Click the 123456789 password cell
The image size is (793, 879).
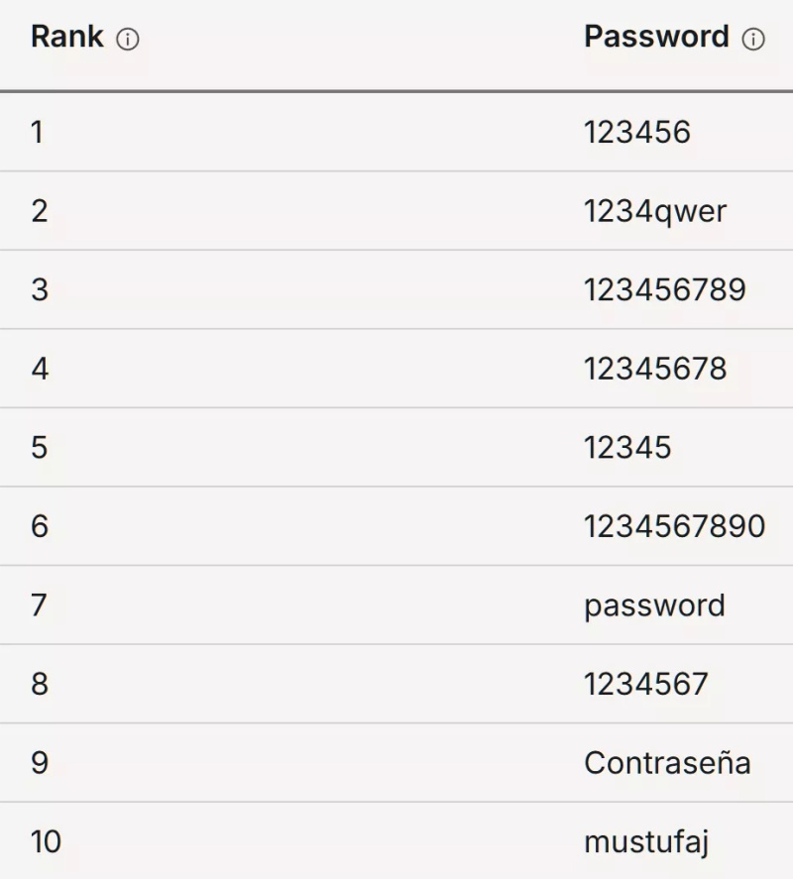tap(664, 290)
